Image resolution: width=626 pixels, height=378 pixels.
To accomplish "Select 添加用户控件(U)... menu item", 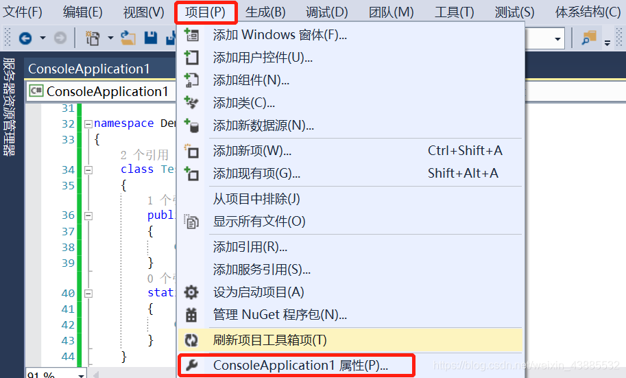I will 350,58.
